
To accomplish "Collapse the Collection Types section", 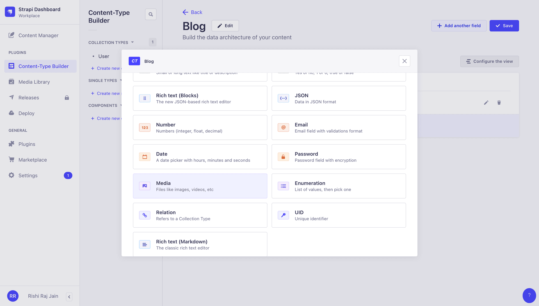I will click(132, 42).
